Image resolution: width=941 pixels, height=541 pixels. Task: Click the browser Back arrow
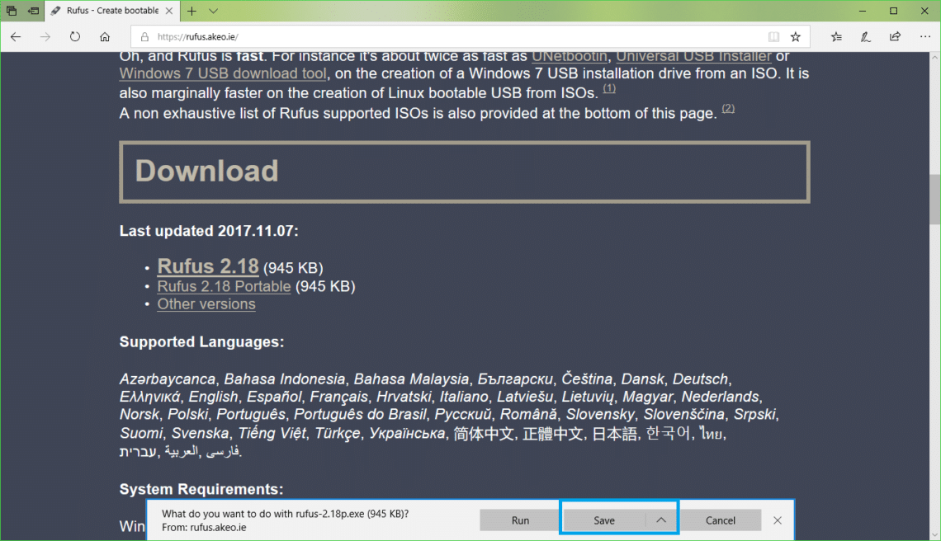pyautogui.click(x=16, y=37)
